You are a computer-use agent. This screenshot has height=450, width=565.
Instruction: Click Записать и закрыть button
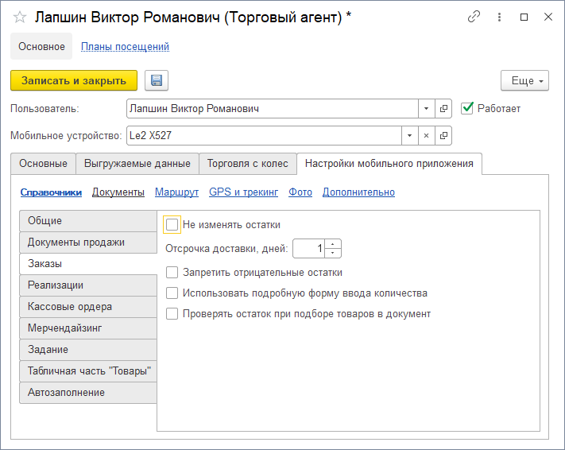click(74, 80)
